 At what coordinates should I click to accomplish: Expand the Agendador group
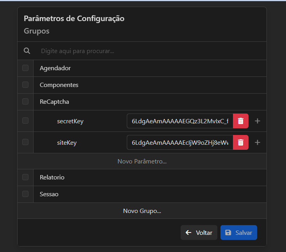click(150, 68)
